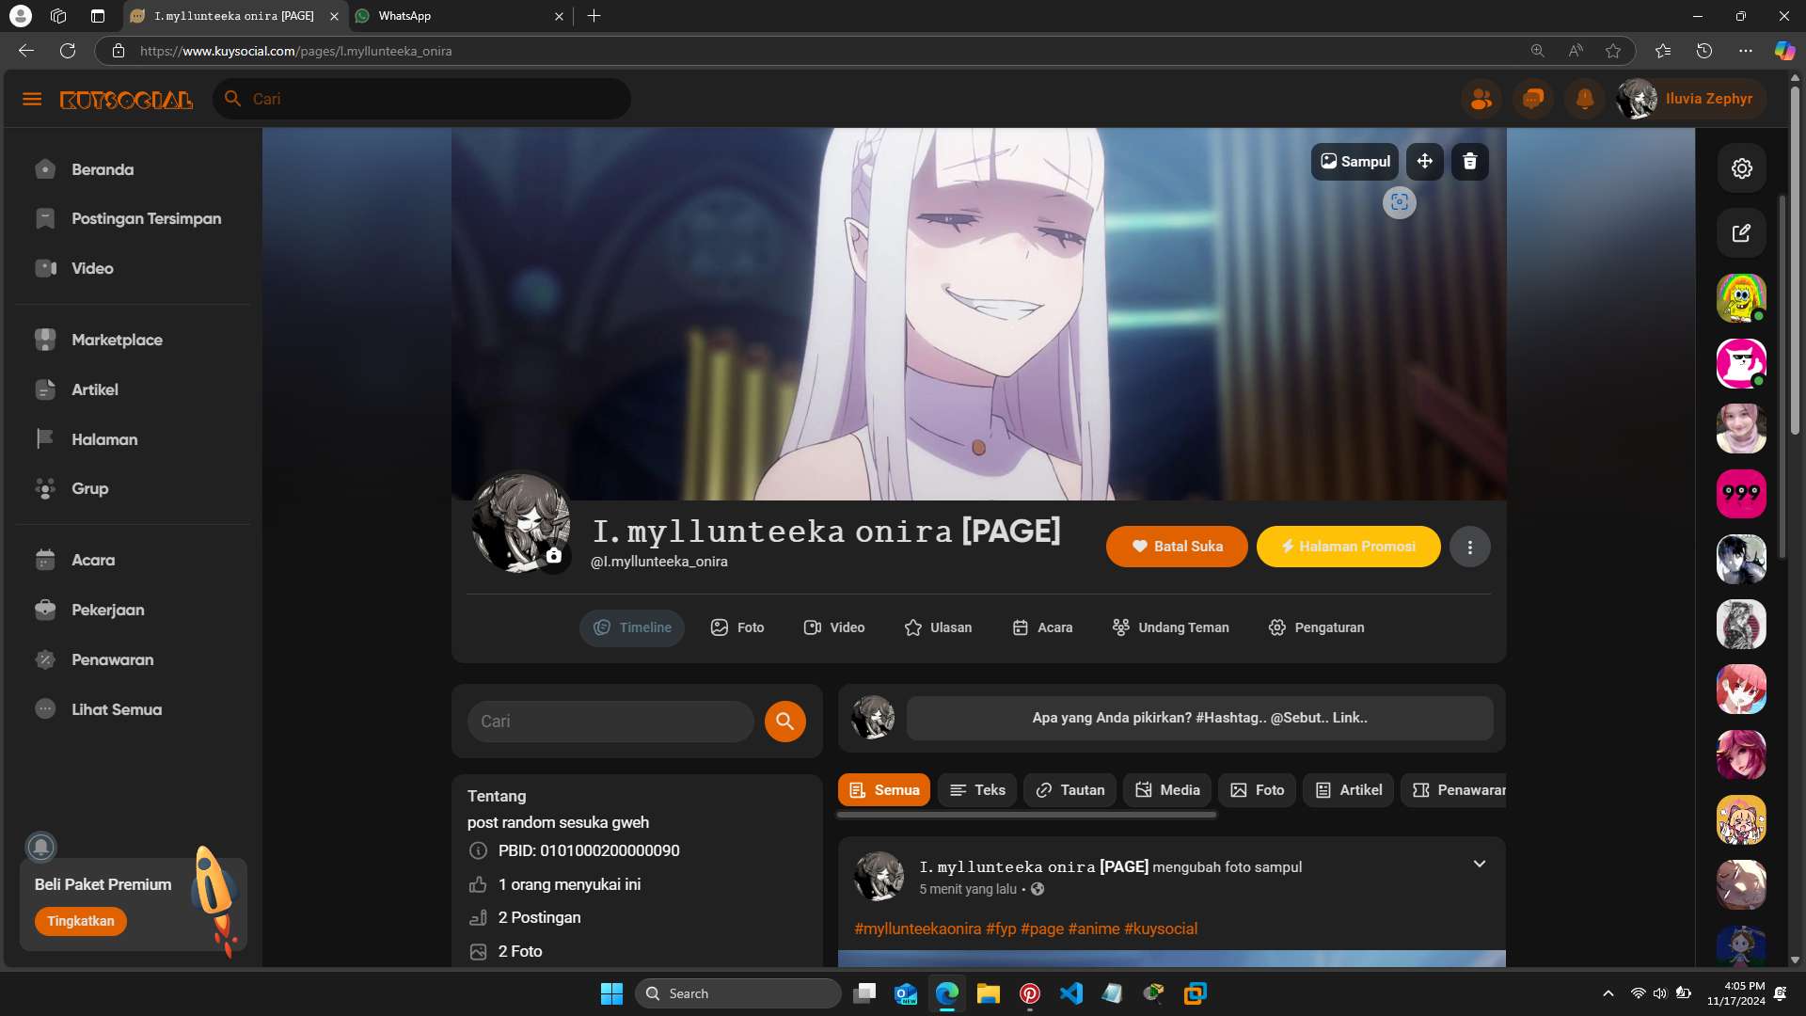Click the #kuysocial hashtag

(x=1161, y=929)
